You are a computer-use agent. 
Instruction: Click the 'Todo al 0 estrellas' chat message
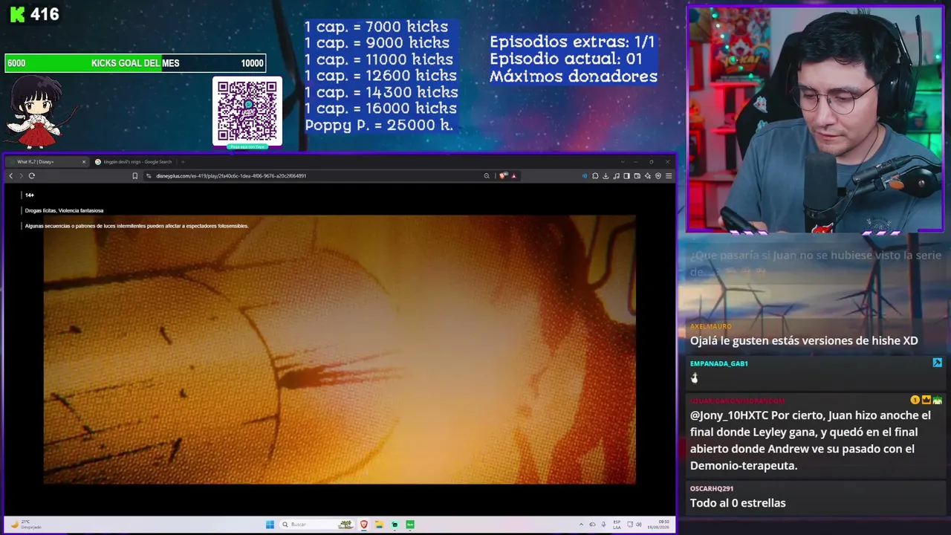738,503
